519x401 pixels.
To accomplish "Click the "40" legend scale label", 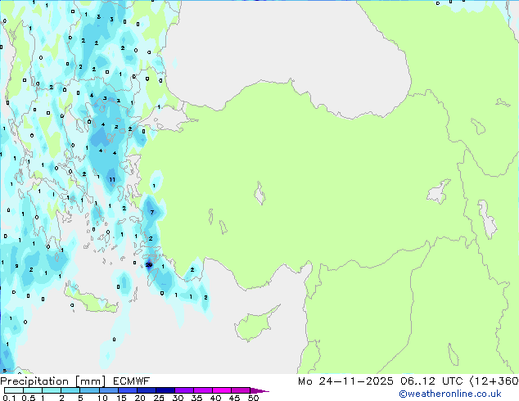I will coord(215,398).
